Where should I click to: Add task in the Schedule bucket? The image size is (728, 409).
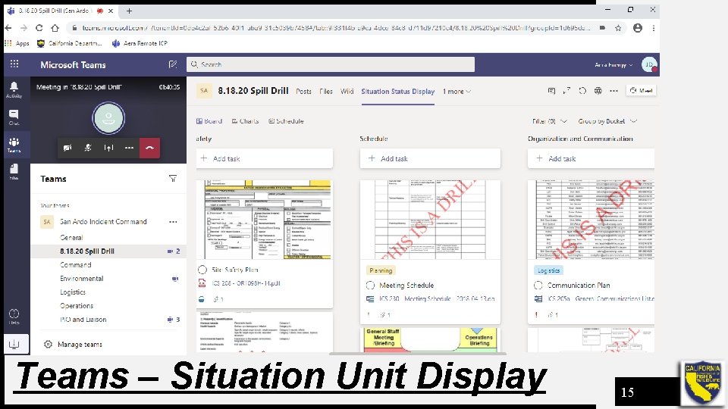tap(430, 158)
